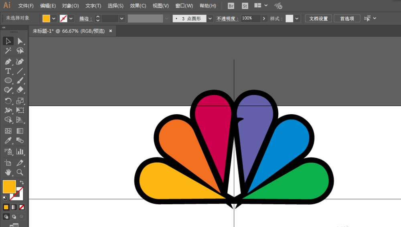Image resolution: width=401 pixels, height=227 pixels.
Task: Reset to default fill and stroke
Action: pyautogui.click(x=5, y=198)
